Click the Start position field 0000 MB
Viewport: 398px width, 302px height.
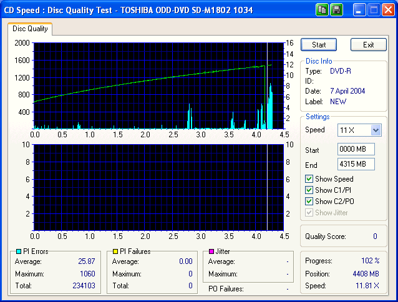356,150
